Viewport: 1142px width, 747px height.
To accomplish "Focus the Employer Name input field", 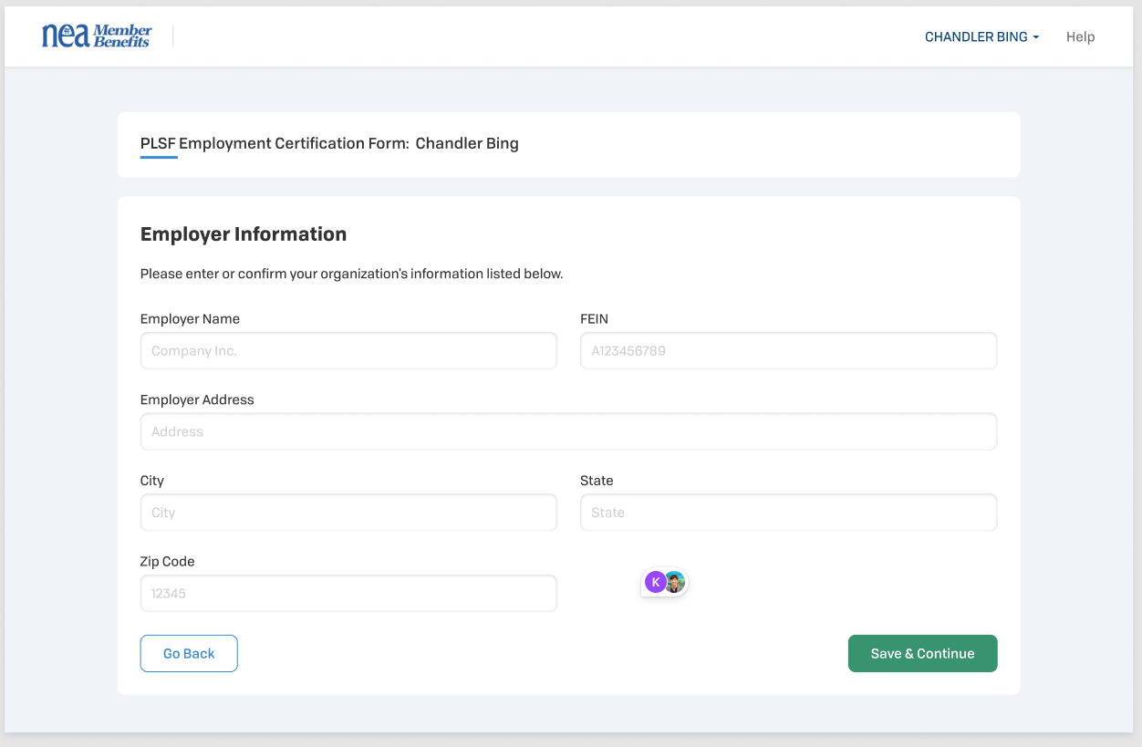I will (348, 351).
